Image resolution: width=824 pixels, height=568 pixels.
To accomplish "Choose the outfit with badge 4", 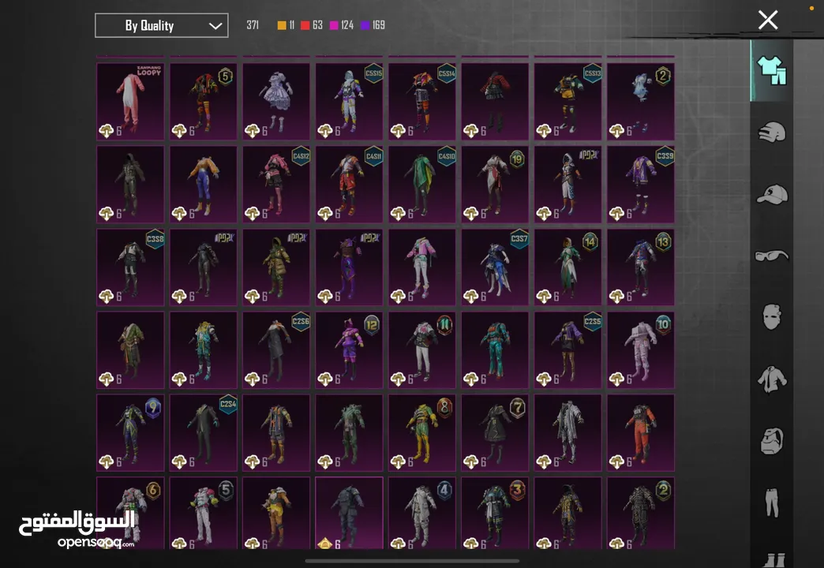I will 422,514.
